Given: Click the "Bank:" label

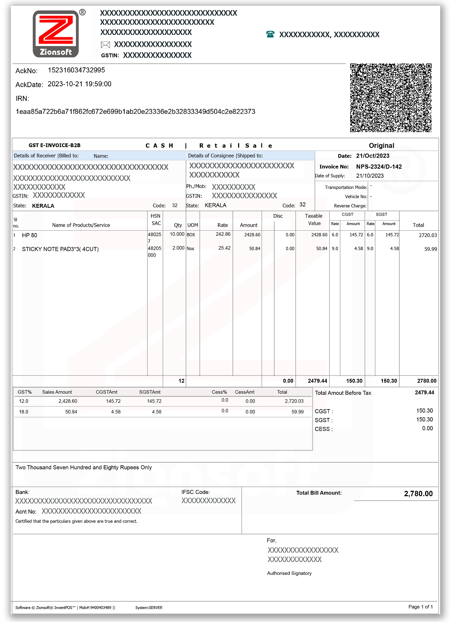Looking at the screenshot, I should [x=22, y=492].
